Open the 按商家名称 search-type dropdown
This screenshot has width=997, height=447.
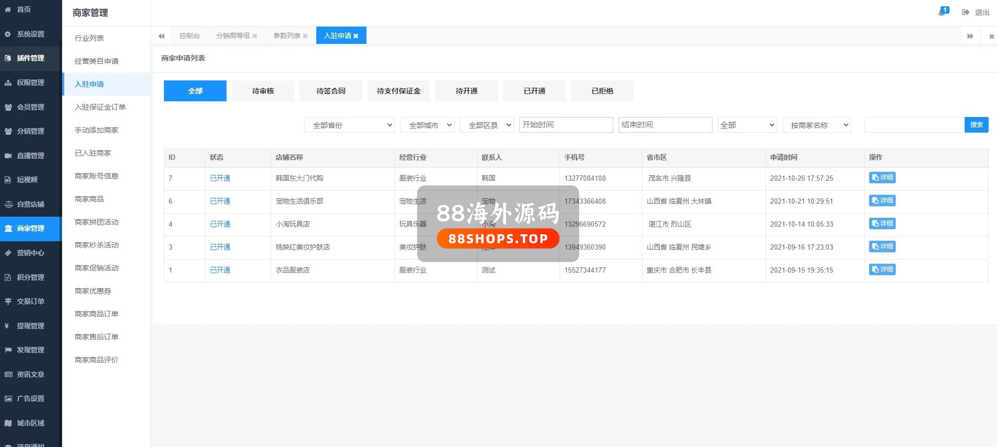[x=816, y=125]
